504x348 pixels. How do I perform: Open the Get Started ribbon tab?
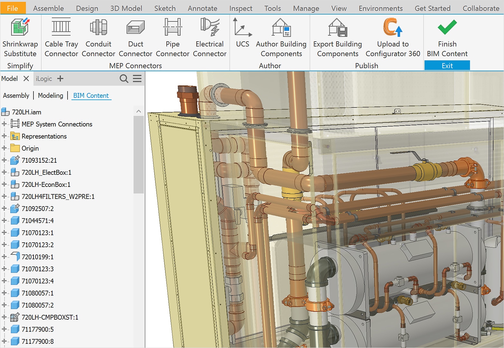coord(433,8)
